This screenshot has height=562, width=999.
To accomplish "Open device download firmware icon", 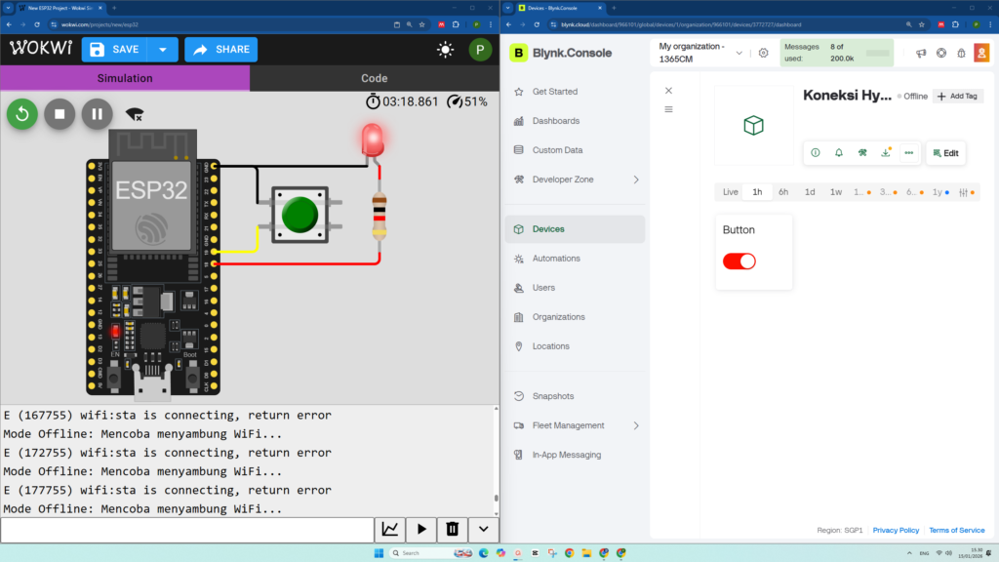I will [x=886, y=153].
